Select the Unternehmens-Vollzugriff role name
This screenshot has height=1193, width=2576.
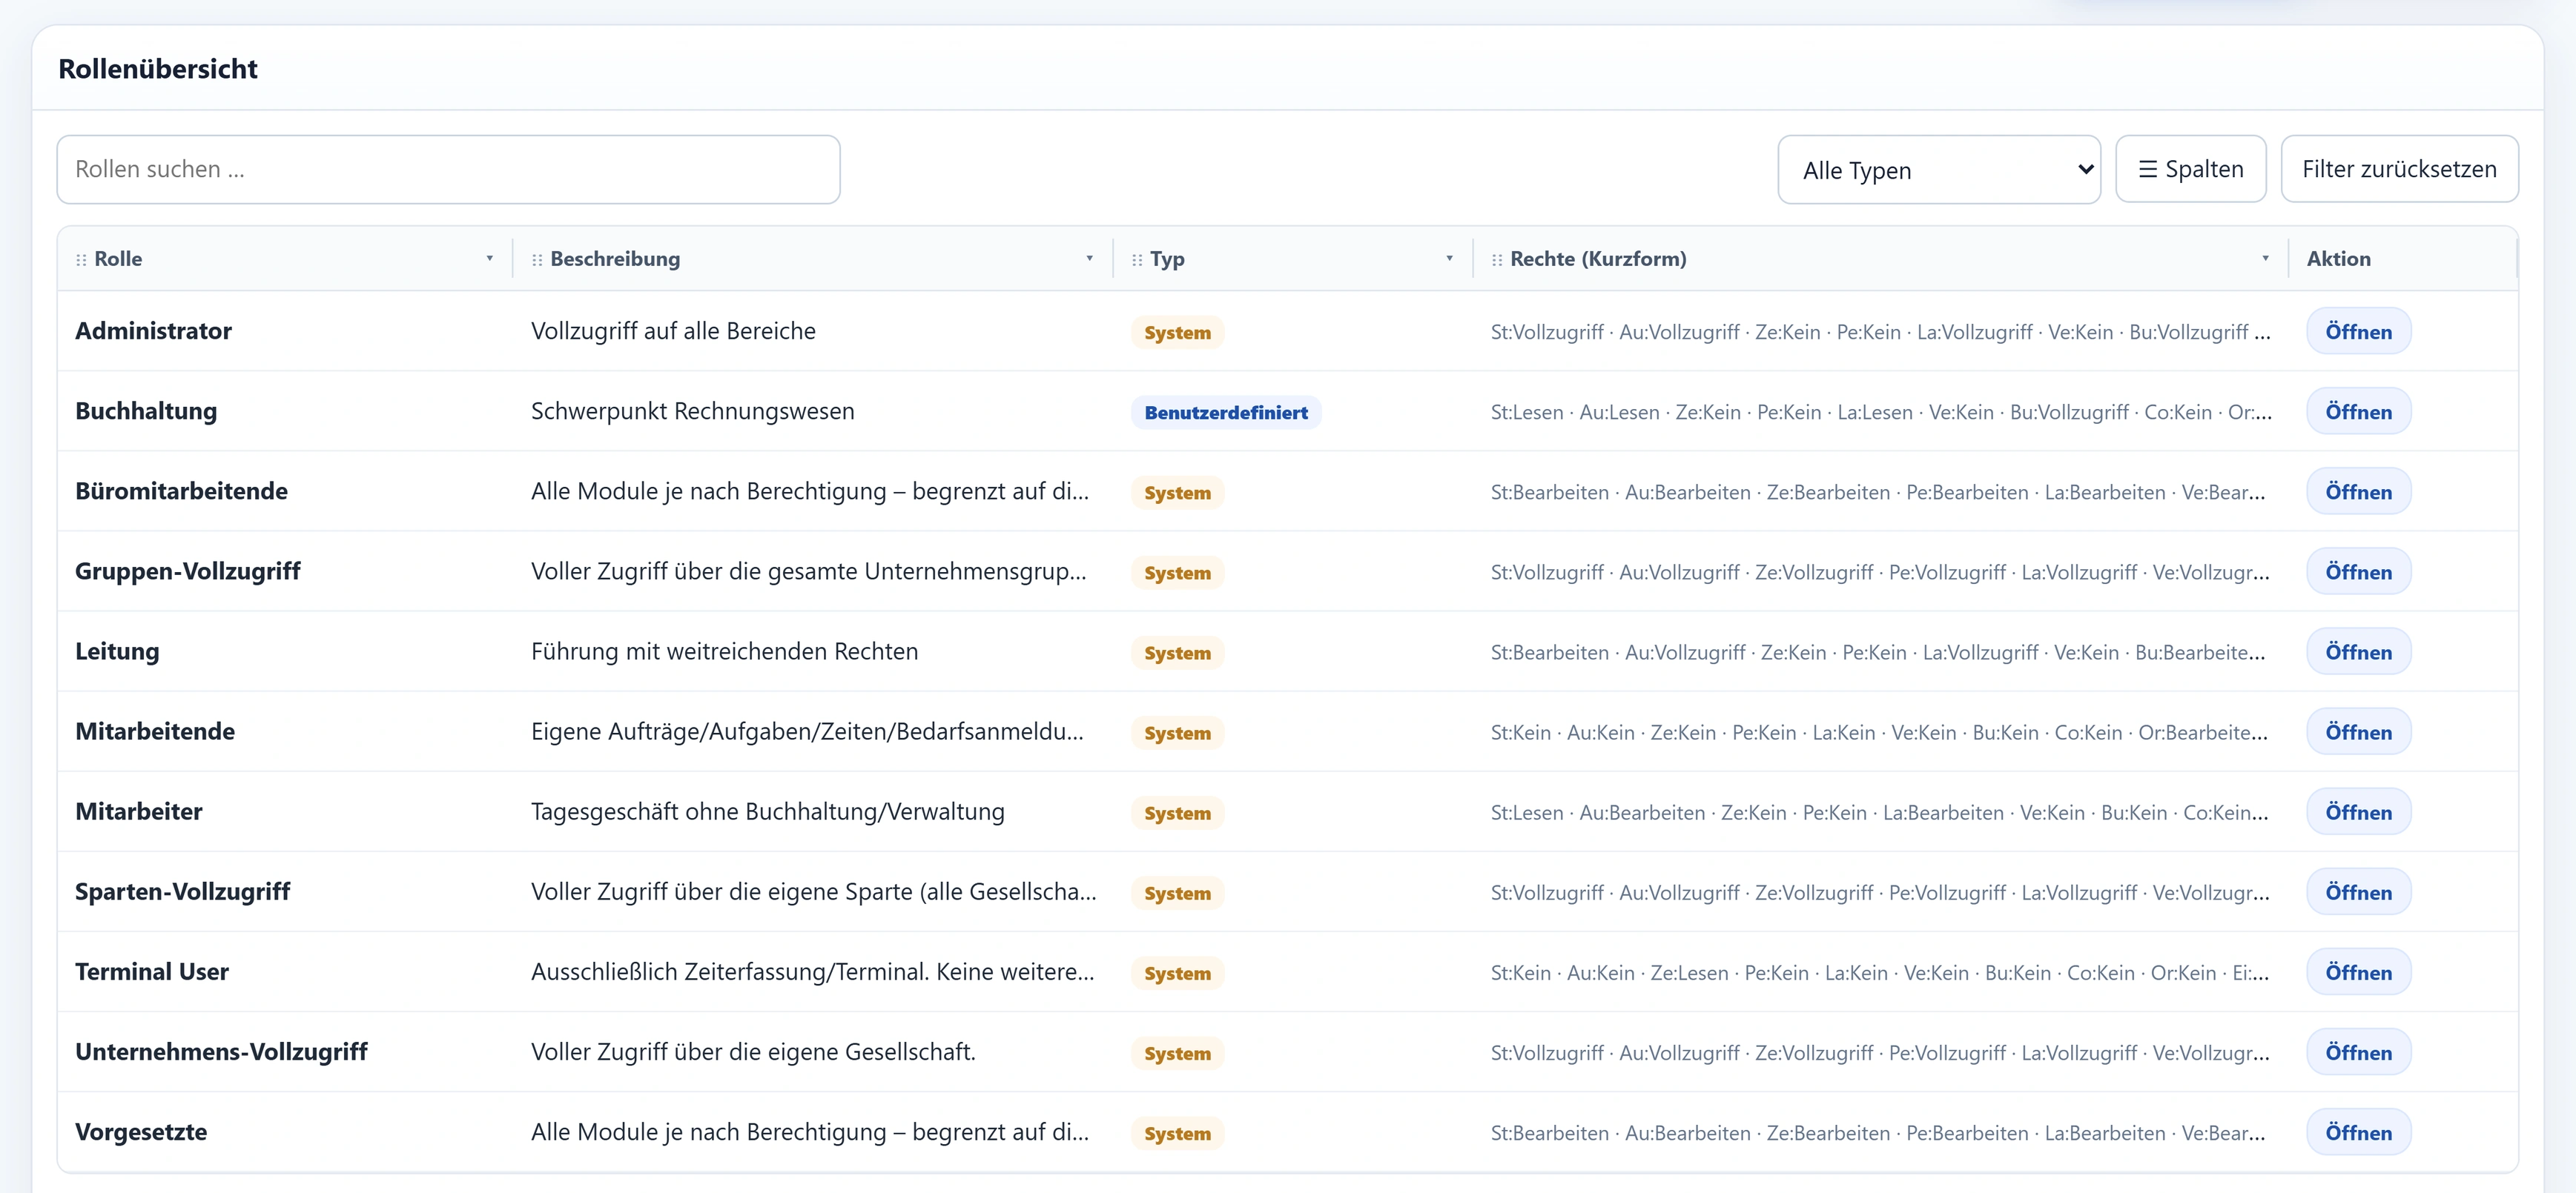[221, 1051]
